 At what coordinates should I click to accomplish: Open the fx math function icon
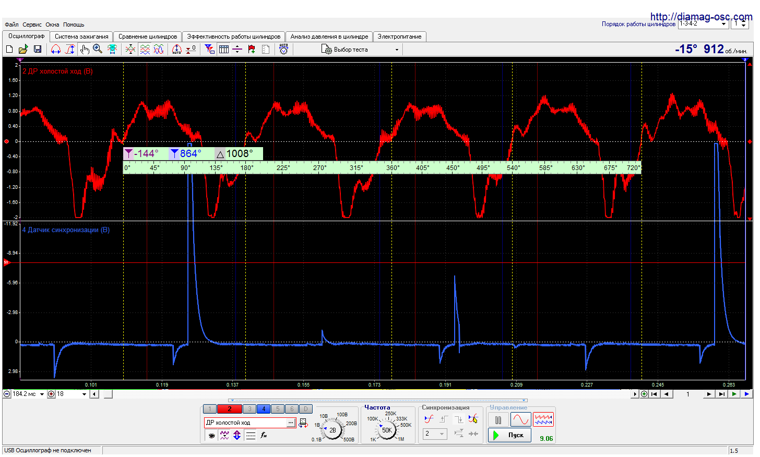click(264, 435)
